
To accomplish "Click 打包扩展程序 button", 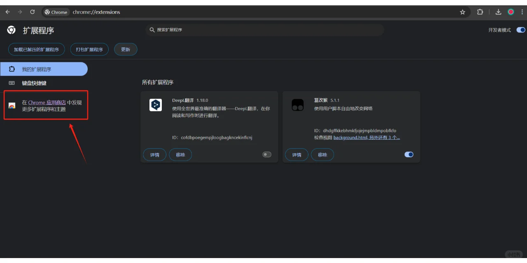I will point(89,49).
